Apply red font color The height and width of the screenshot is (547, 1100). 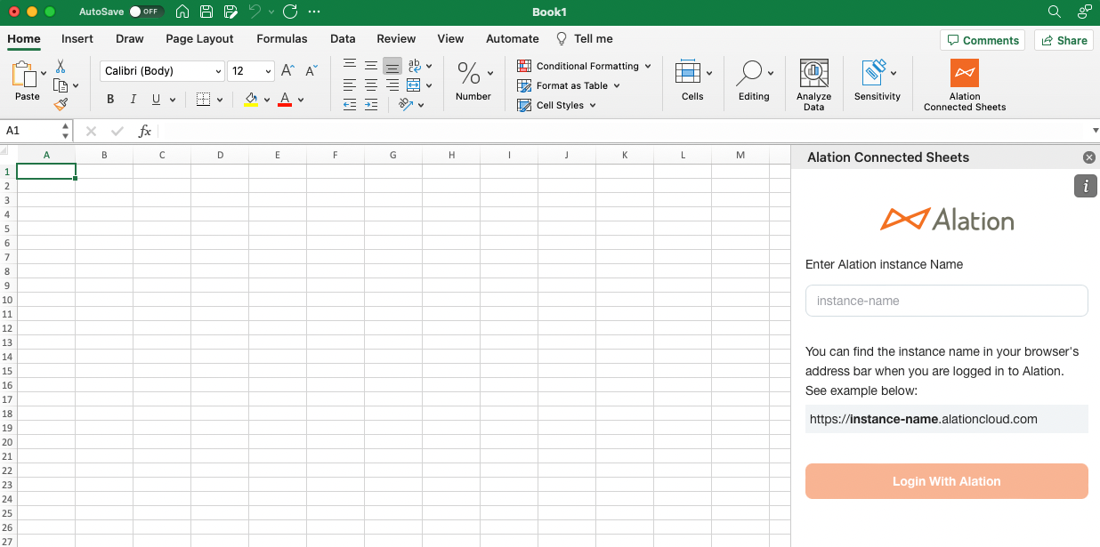[x=285, y=100]
